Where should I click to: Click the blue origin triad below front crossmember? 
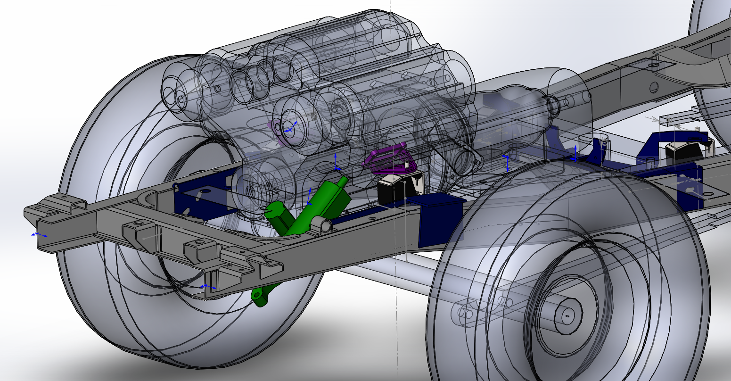(206, 286)
